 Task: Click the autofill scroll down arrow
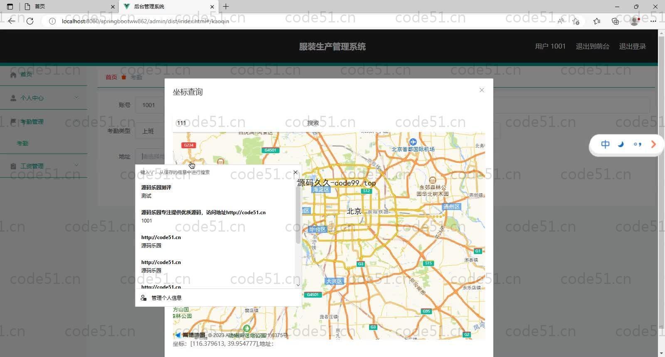[298, 285]
